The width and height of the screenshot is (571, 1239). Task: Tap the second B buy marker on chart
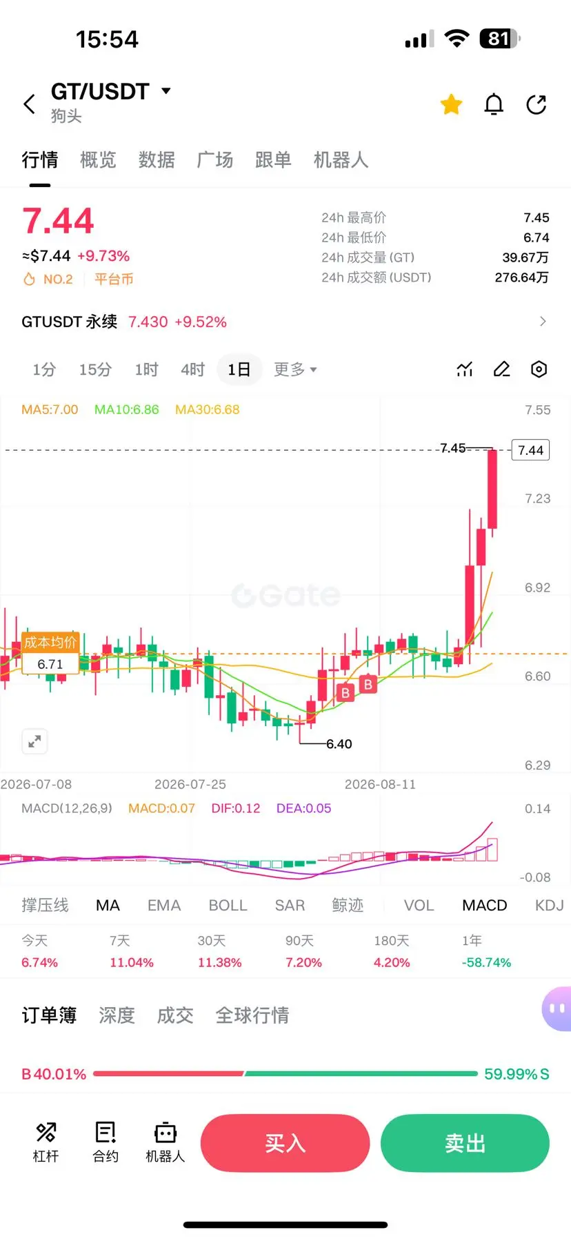(x=368, y=684)
